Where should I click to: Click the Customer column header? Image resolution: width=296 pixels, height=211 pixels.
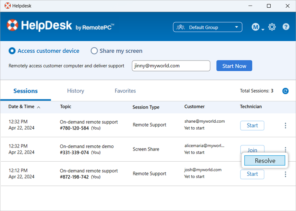click(195, 106)
